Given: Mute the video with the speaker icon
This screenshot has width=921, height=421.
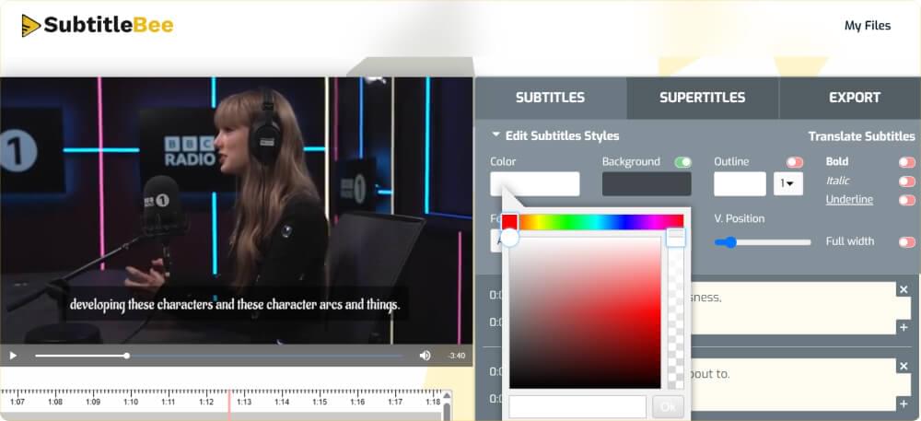Looking at the screenshot, I should pyautogui.click(x=425, y=356).
